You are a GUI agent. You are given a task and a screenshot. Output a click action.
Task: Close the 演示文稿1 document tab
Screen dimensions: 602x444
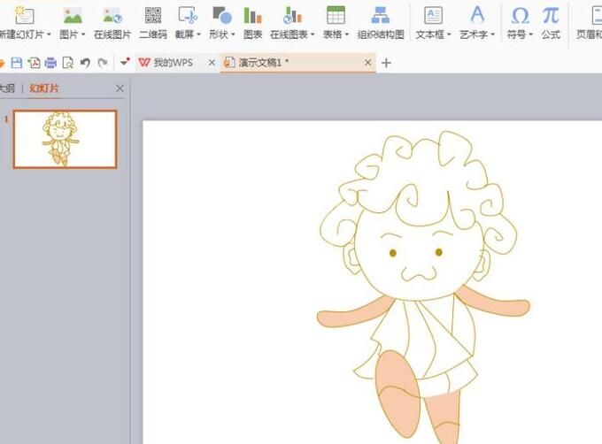(367, 62)
